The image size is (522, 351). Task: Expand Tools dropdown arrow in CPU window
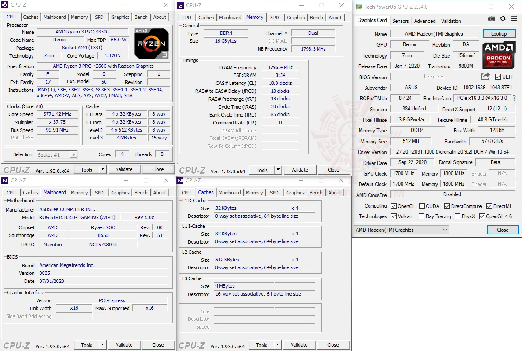click(x=102, y=169)
